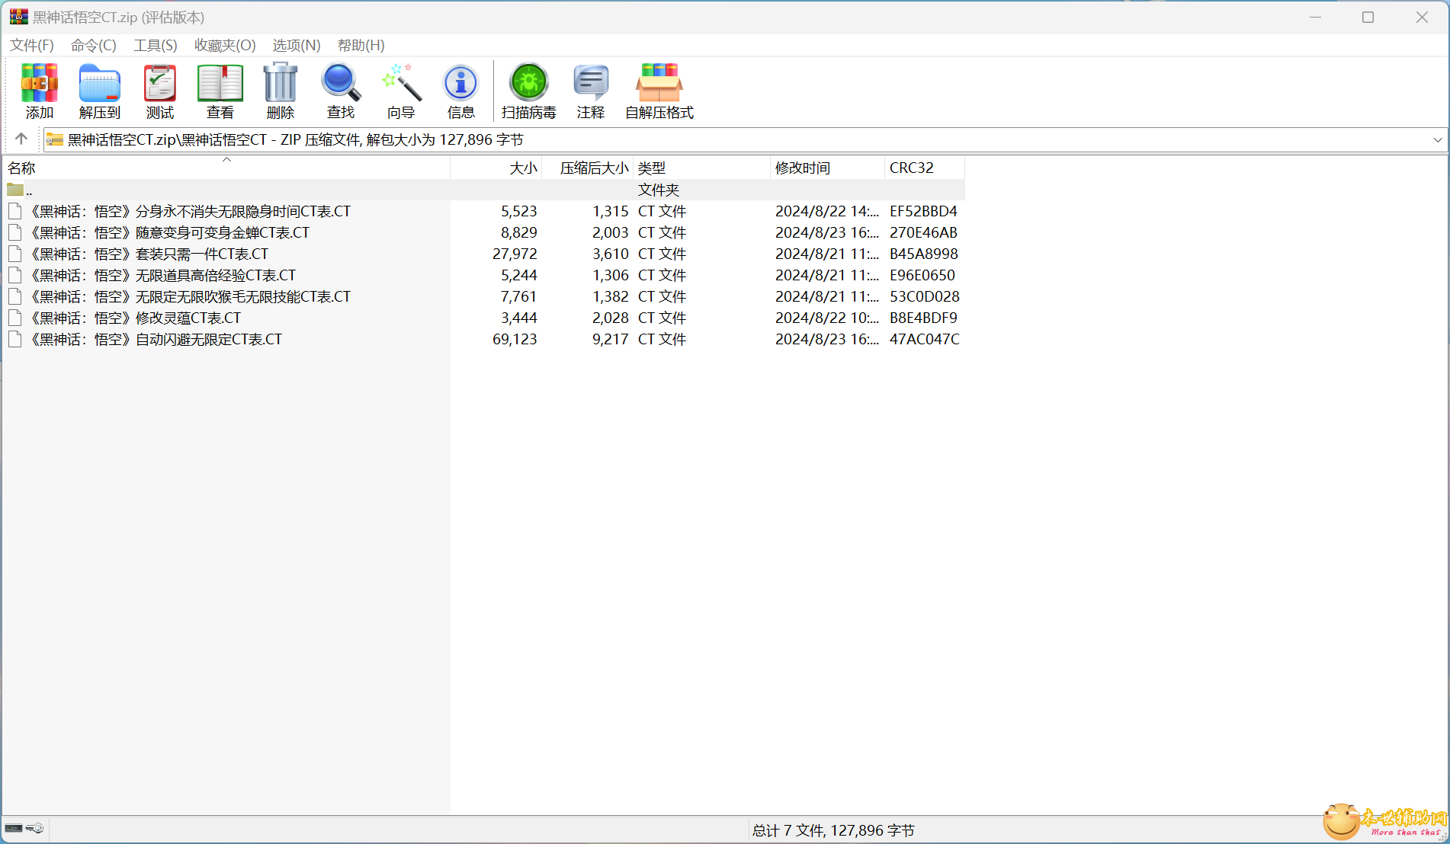Click the parent folder '..' icon
This screenshot has height=844, width=1450.
(15, 189)
